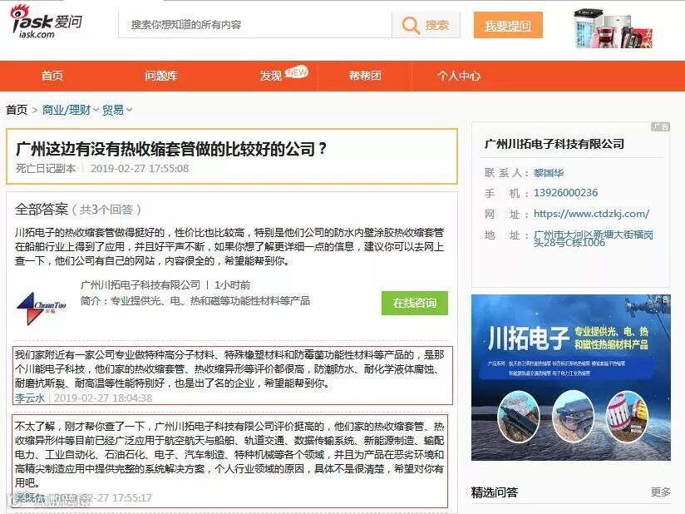Click asker name 死亡日记副本

coord(46,169)
